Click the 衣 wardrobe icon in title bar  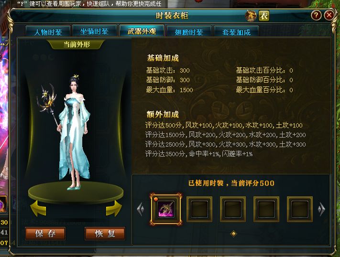point(264,16)
